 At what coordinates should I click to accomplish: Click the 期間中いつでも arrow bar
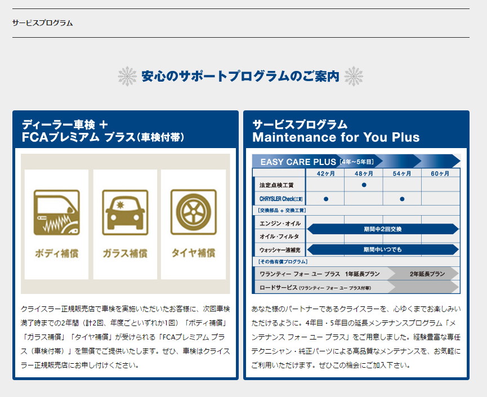pos(383,249)
